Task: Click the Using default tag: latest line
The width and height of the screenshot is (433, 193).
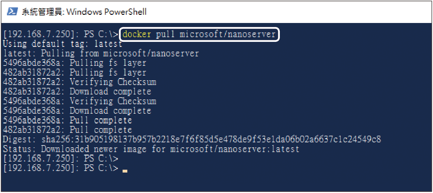Action: (62, 44)
